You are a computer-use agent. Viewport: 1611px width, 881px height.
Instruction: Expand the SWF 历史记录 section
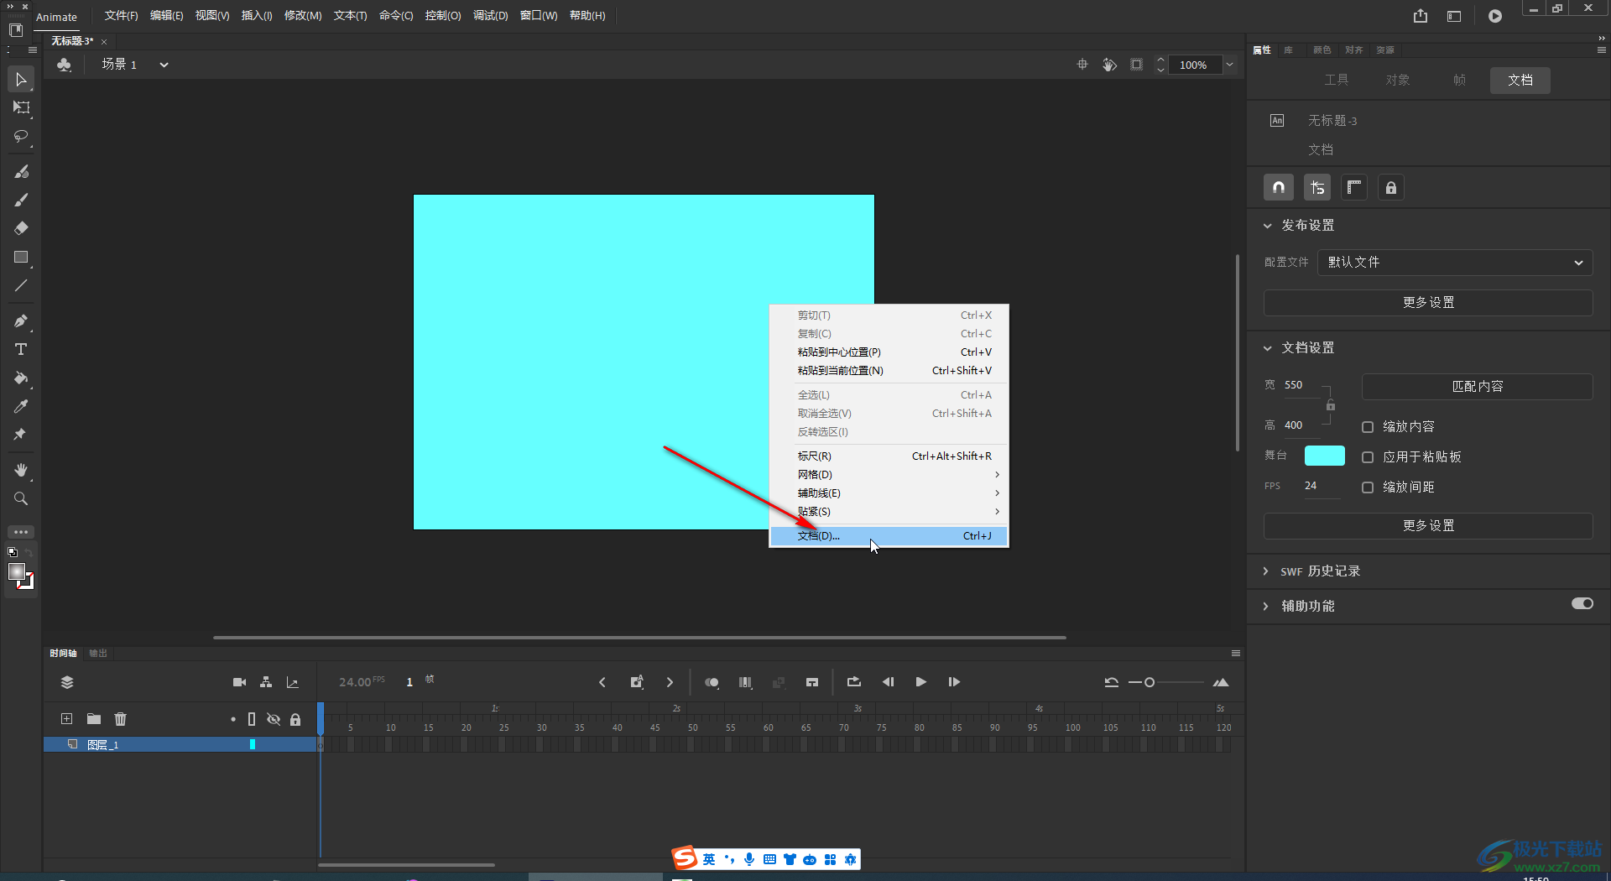(x=1266, y=571)
